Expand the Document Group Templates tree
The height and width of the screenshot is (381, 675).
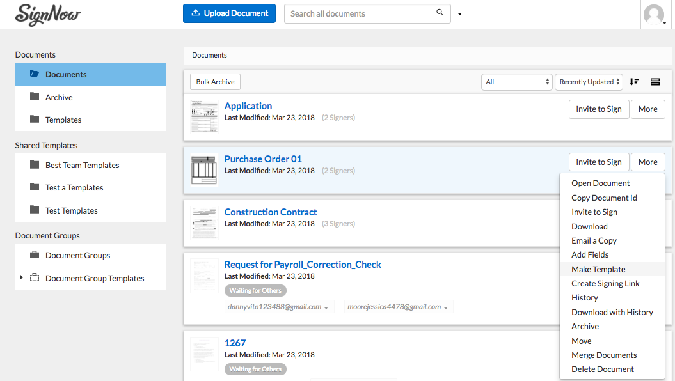21,278
